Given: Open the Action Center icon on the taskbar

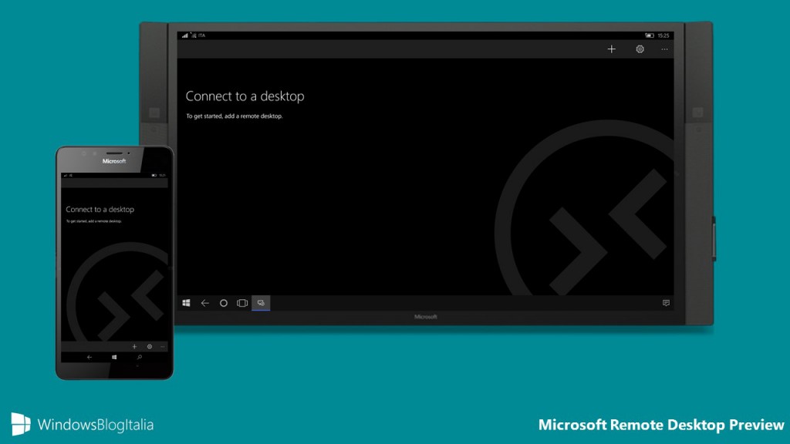Looking at the screenshot, I should [666, 303].
